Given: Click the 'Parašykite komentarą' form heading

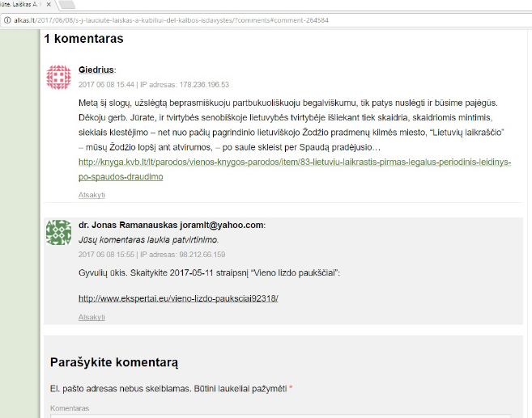Looking at the screenshot, I should 114,363.
